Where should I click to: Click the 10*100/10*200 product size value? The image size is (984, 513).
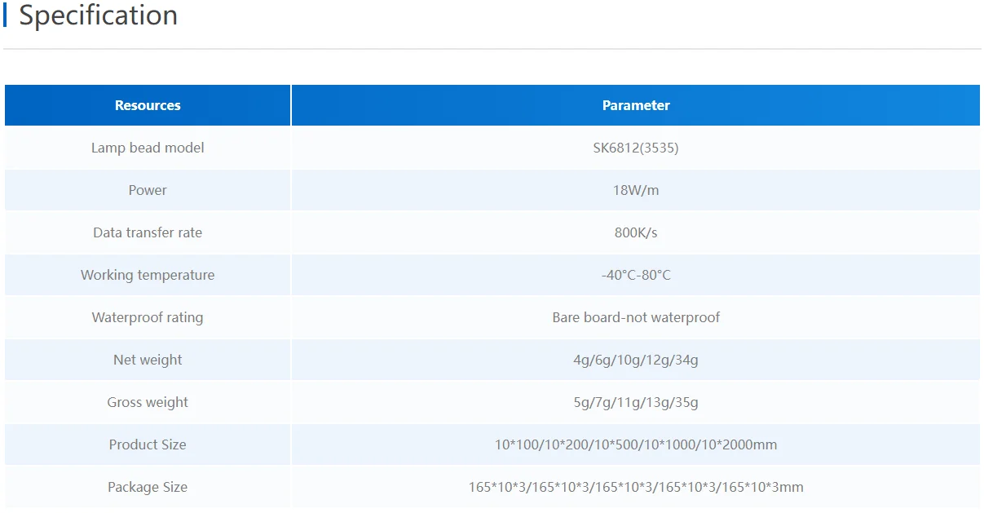click(635, 444)
